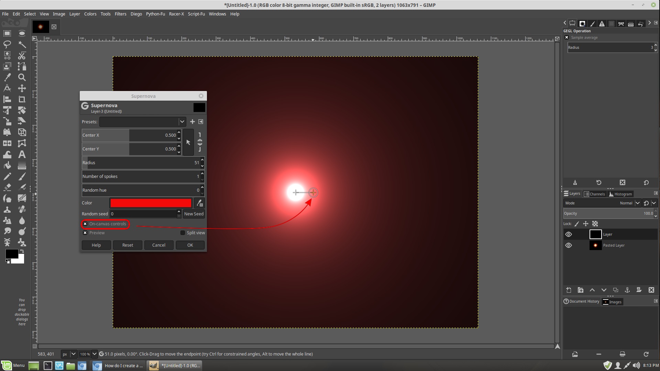Open tool options dock tab menu
The height and width of the screenshot is (371, 660).
click(x=656, y=23)
